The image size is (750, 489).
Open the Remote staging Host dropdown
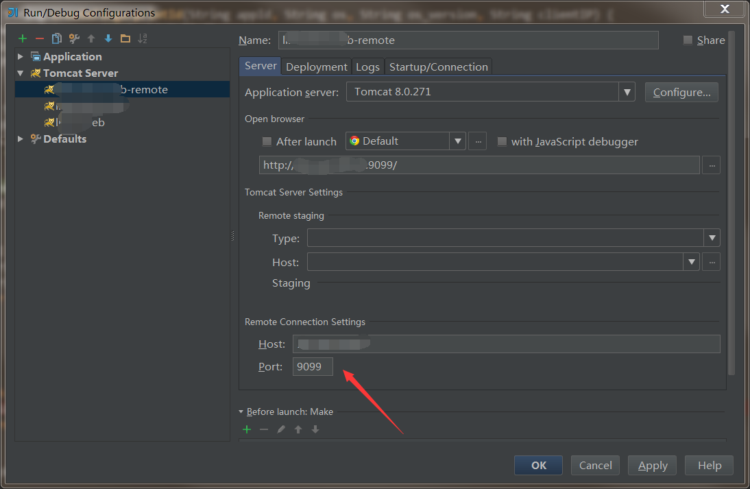click(691, 262)
